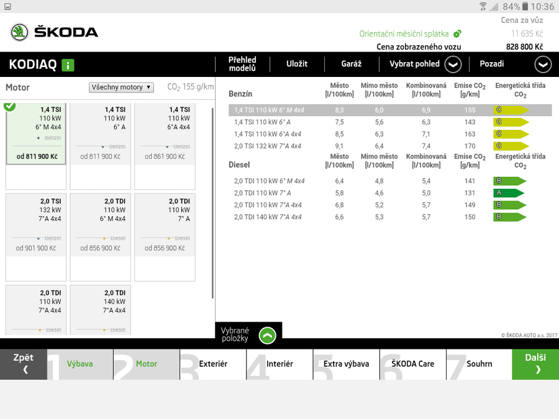Click table row 2,0 TDI 140 kW 7°A 4x4

coord(390,217)
